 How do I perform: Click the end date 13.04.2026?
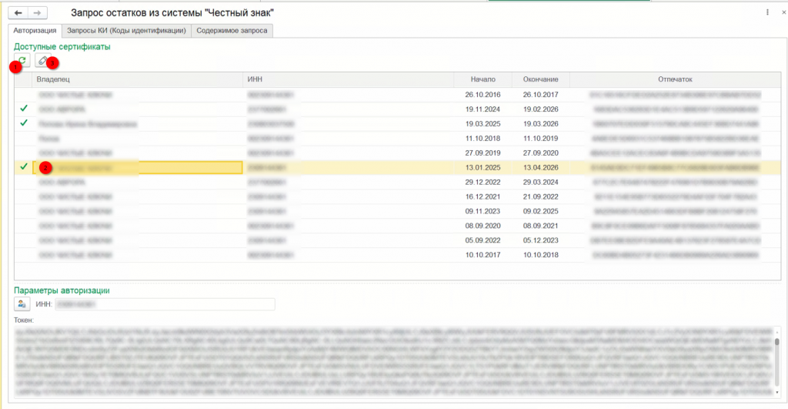541,167
